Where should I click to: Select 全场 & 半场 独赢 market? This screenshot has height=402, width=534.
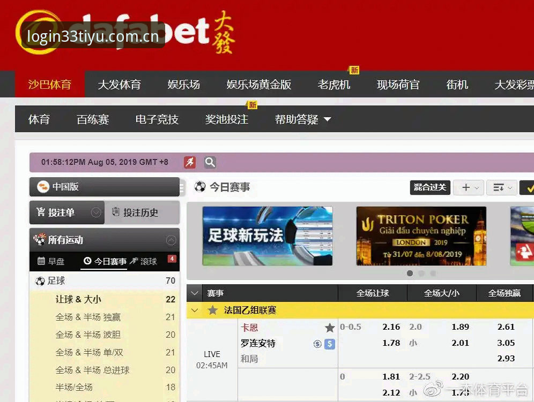(88, 317)
